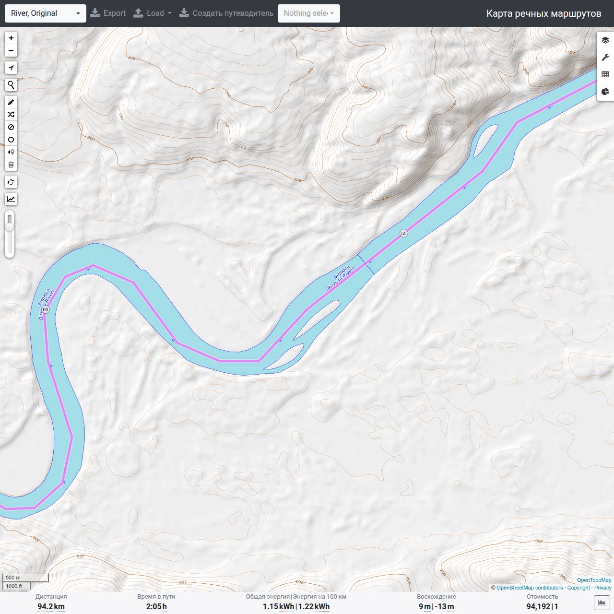The width and height of the screenshot is (614, 614).
Task: Toggle the elevation chart button at bottom right
Action: [x=602, y=602]
